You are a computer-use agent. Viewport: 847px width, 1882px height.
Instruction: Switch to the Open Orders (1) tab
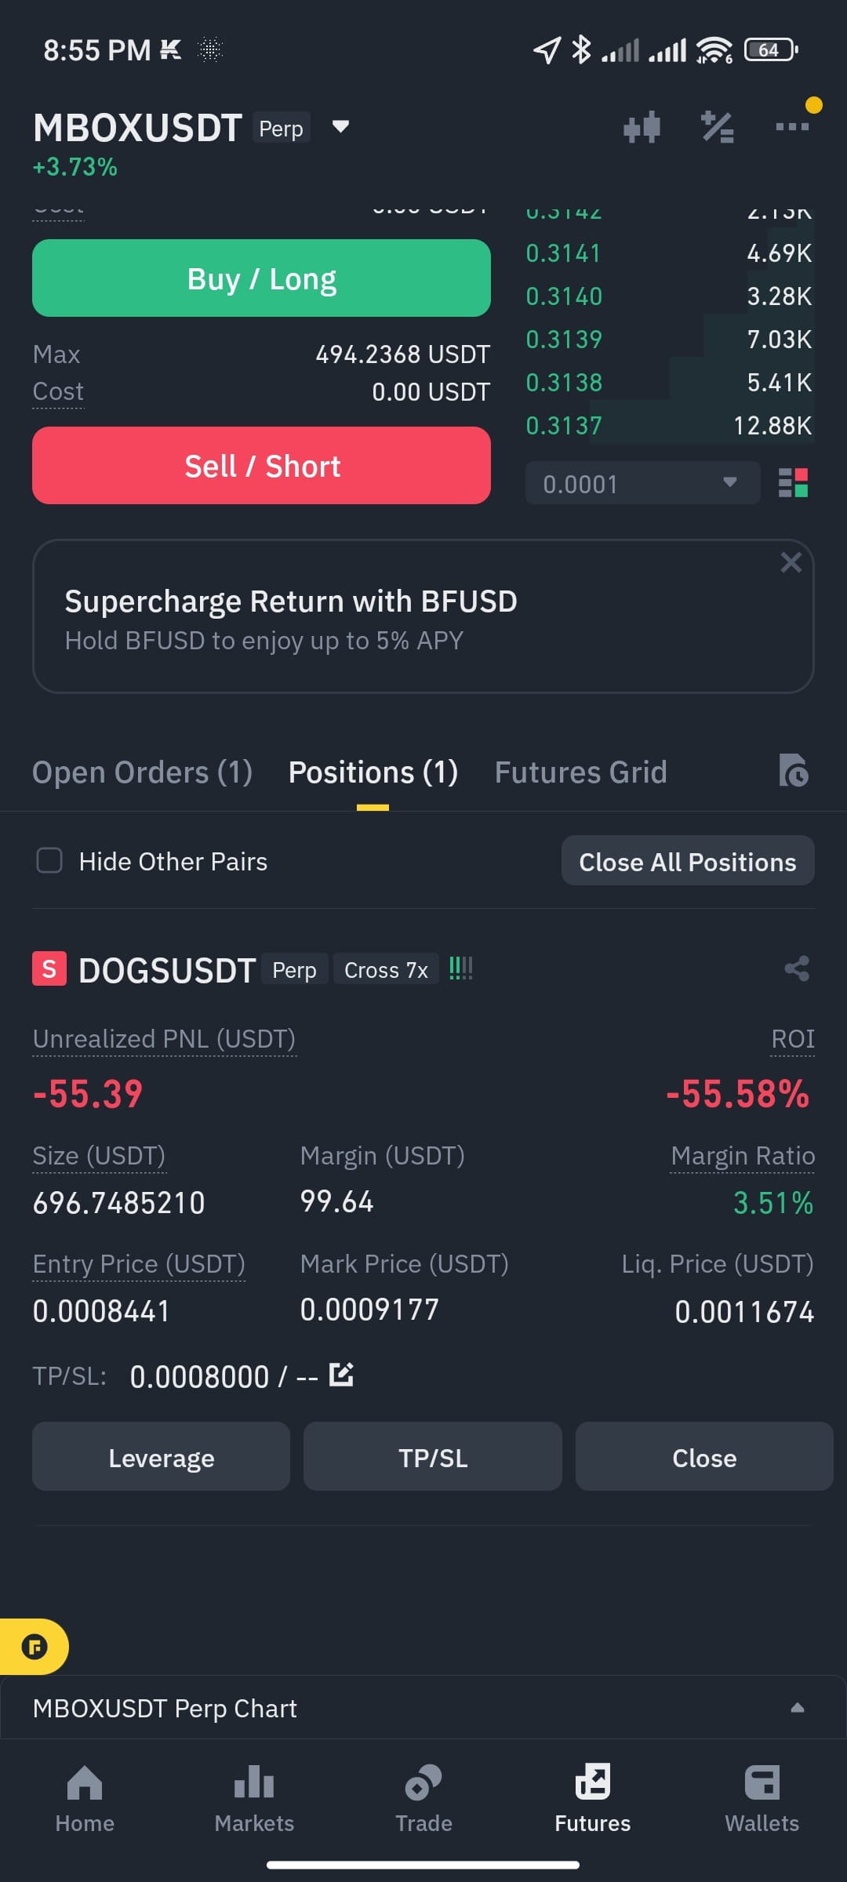[x=142, y=772]
